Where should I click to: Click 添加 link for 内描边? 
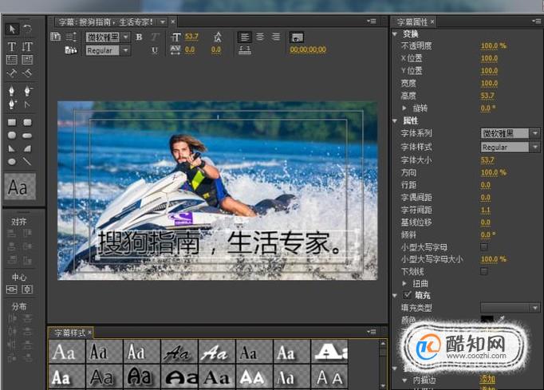487,380
